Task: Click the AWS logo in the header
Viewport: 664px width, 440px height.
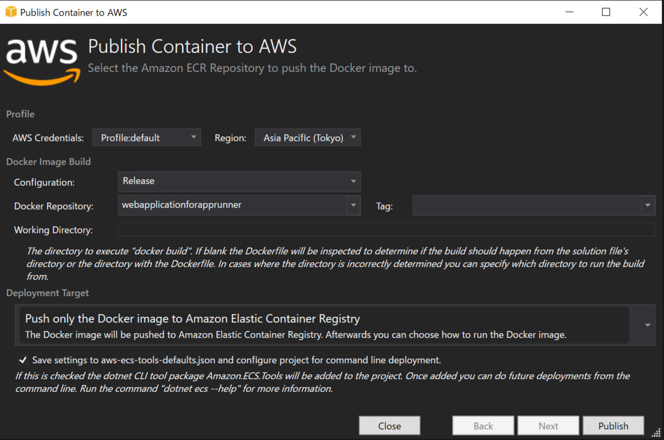Action: [42, 60]
